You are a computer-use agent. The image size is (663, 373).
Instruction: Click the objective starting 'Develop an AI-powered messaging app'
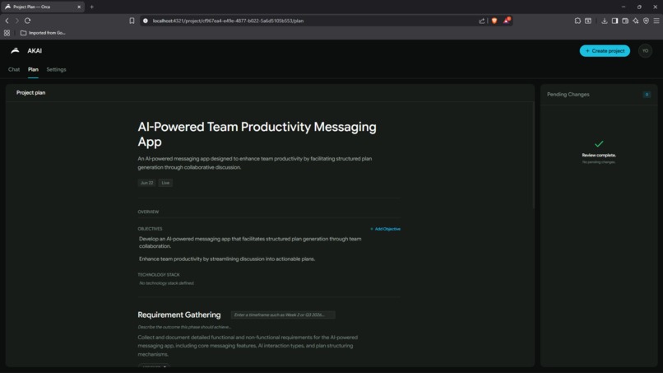point(250,243)
